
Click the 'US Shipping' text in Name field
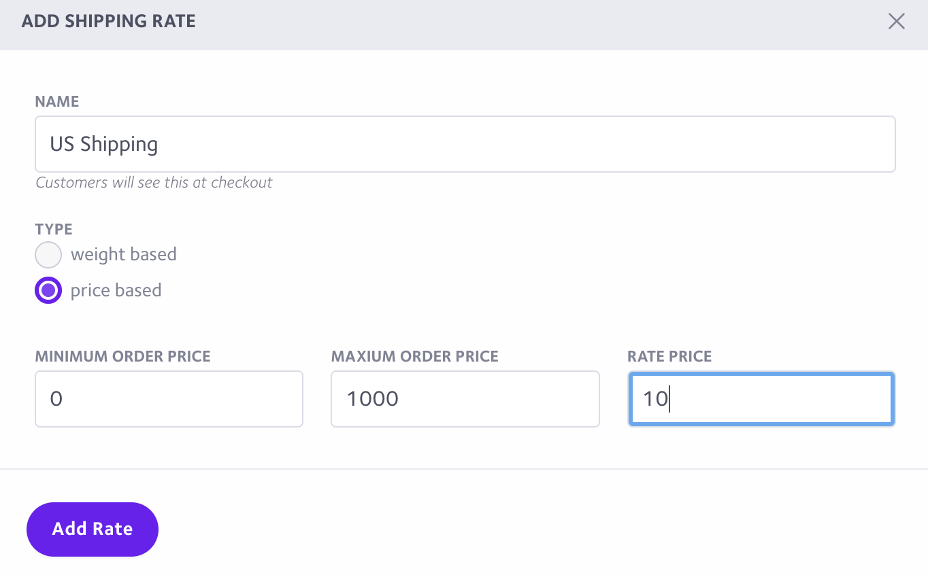104,144
